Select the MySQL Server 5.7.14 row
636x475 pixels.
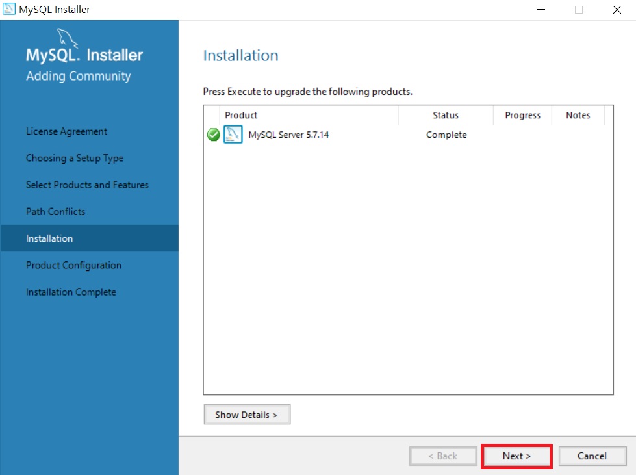pos(408,135)
